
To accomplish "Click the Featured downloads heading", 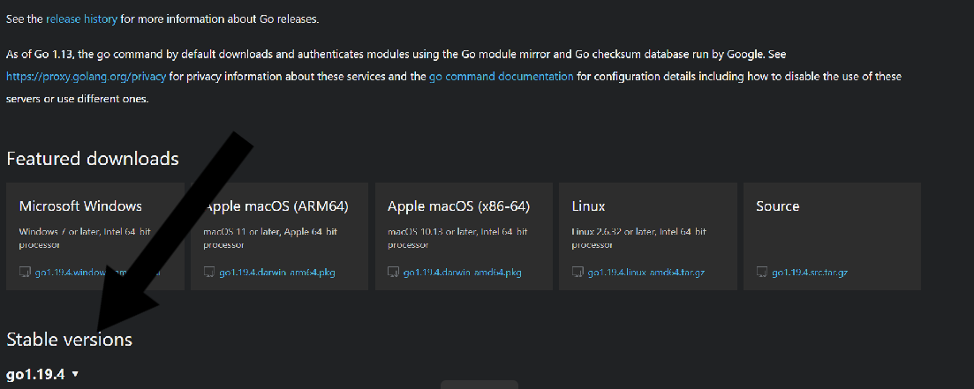I will [x=93, y=159].
